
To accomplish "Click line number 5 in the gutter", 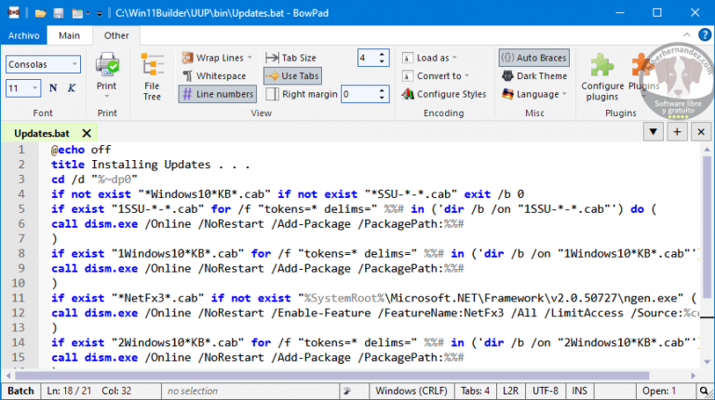I will click(21, 208).
